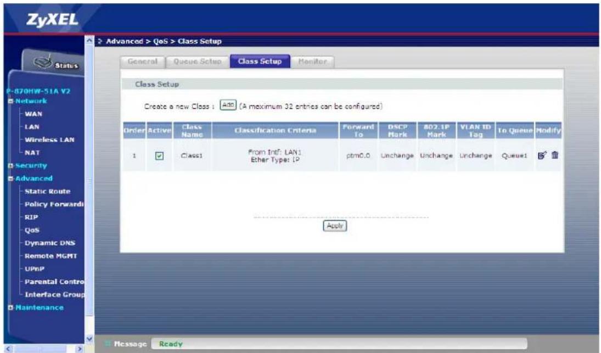Viewport: 601px width, 353px height.
Task: Click the VLAN ID Tag column header
Action: click(x=476, y=131)
